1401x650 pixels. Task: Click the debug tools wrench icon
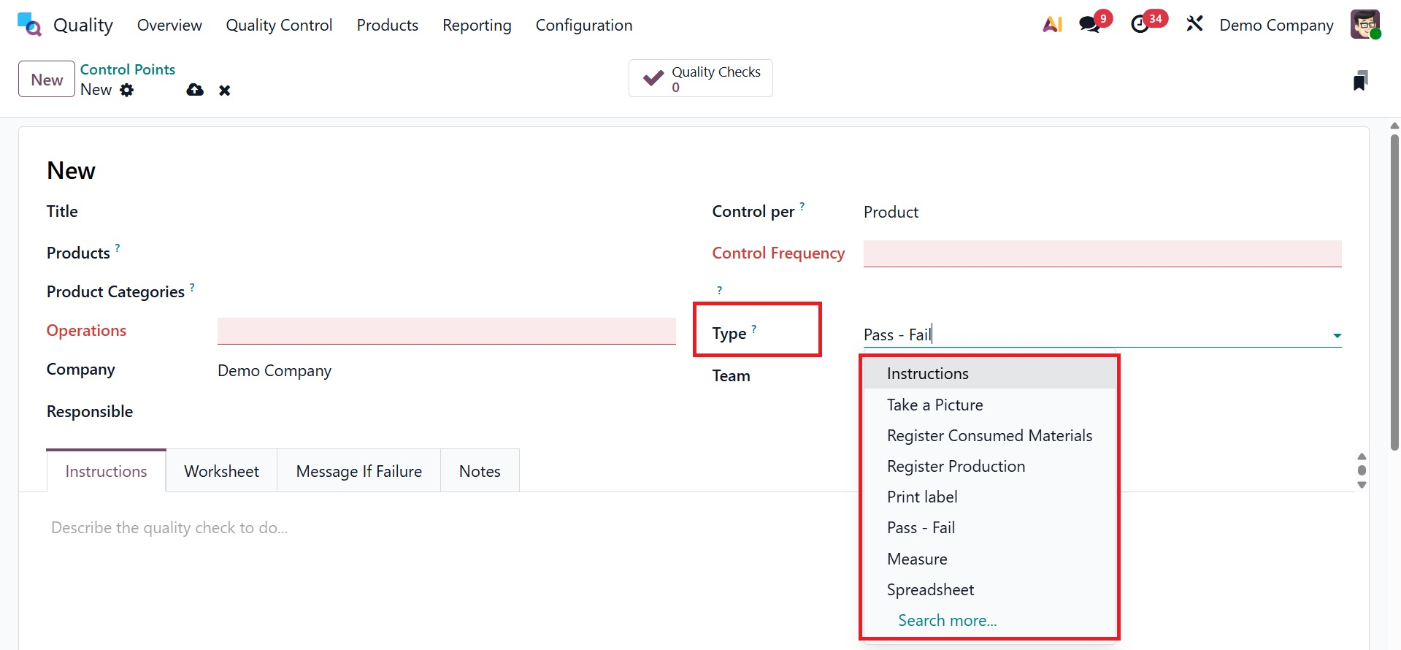1194,25
